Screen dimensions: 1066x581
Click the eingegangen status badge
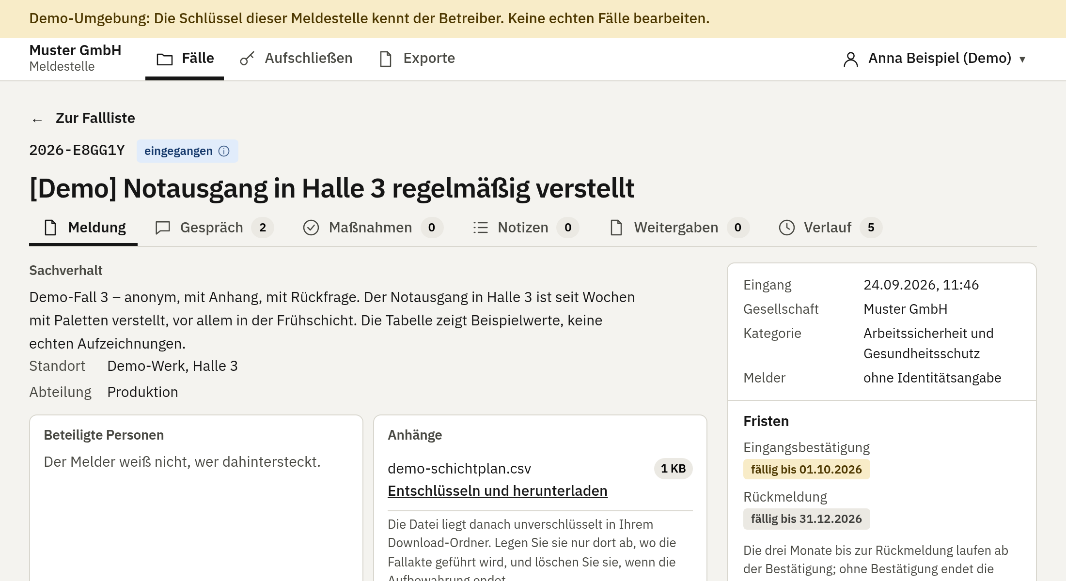click(x=187, y=151)
